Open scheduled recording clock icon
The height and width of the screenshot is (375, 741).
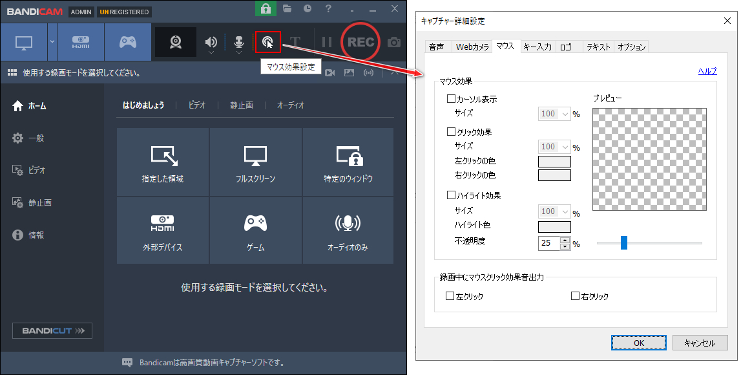click(308, 8)
